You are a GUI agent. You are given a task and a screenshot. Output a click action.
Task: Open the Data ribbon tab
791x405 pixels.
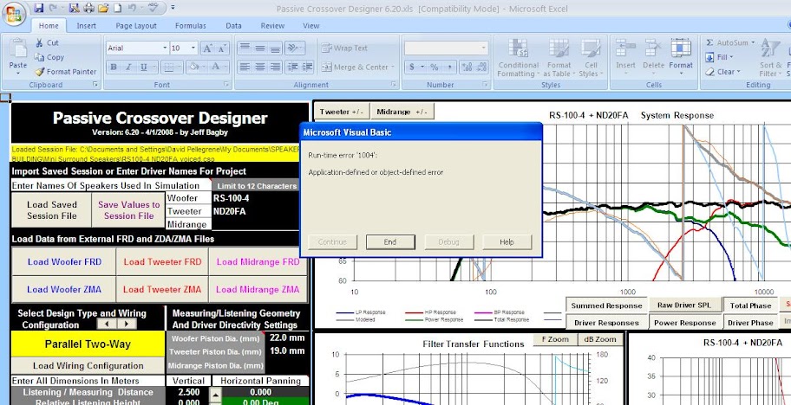[x=233, y=26]
